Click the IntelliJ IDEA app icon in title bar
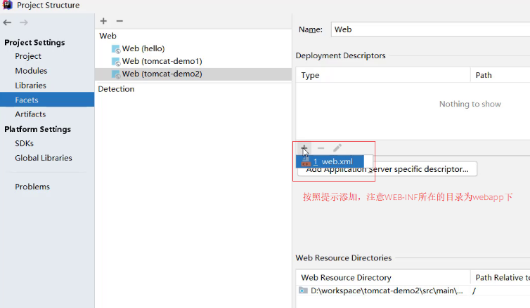Image resolution: width=530 pixels, height=308 pixels. click(x=7, y=5)
